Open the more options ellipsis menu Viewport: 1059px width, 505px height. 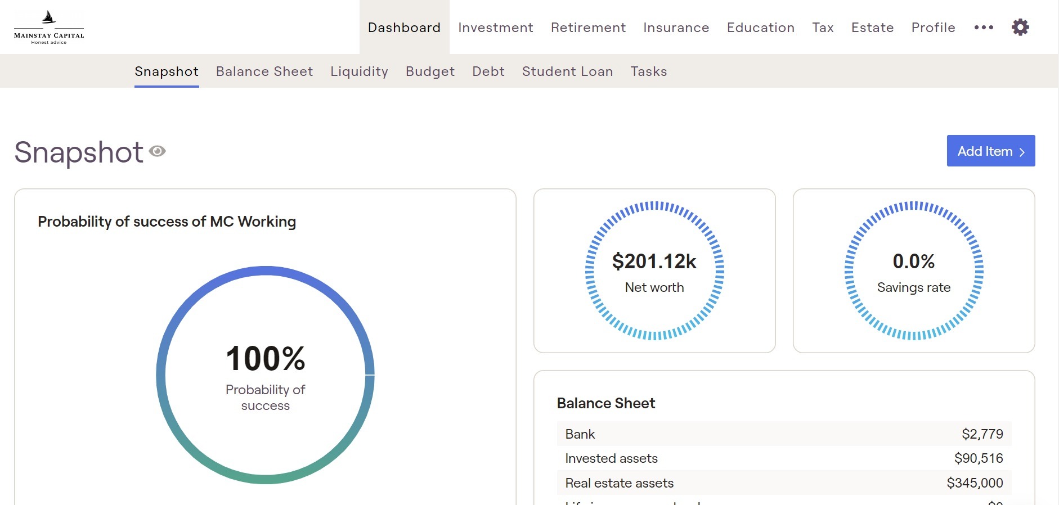coord(984,27)
